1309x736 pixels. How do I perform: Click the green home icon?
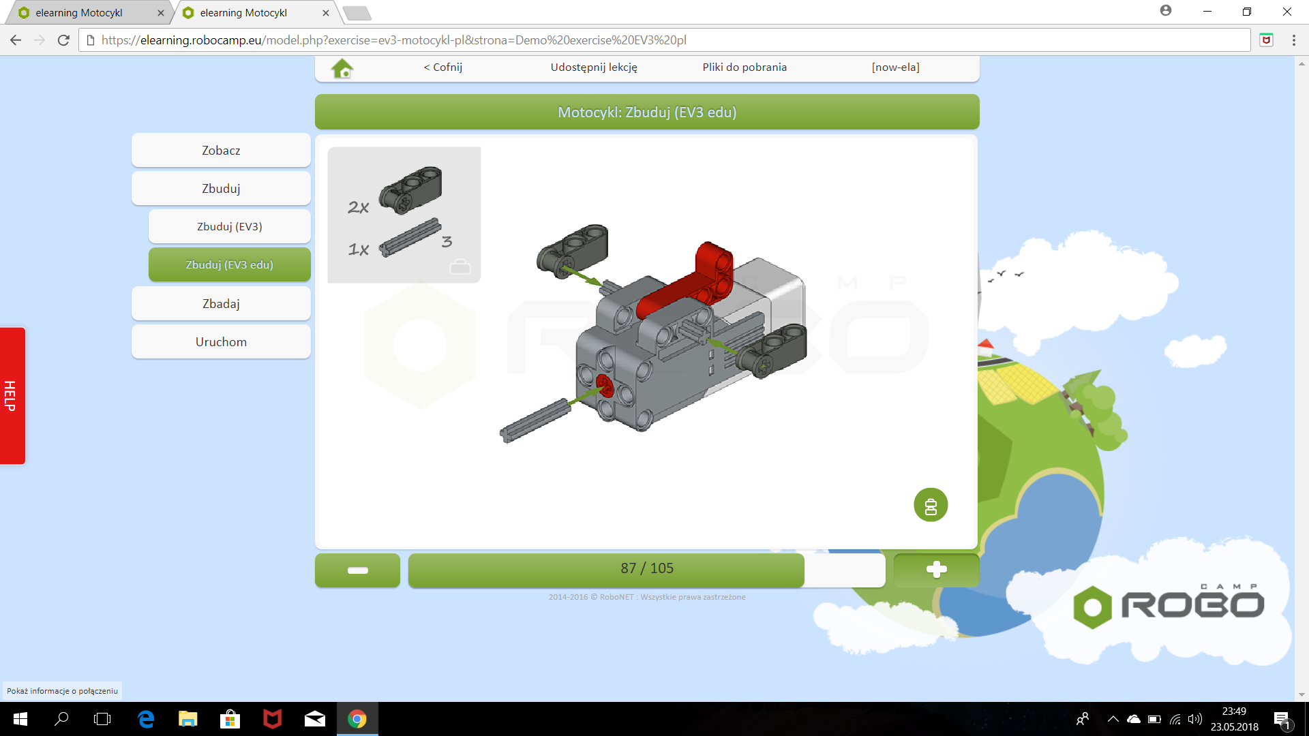(342, 68)
